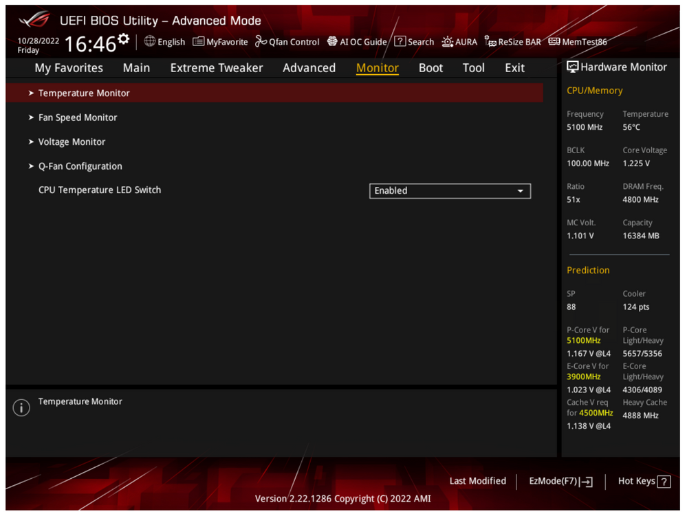Click the ROG logo icon
687x516 pixels.
(35, 19)
